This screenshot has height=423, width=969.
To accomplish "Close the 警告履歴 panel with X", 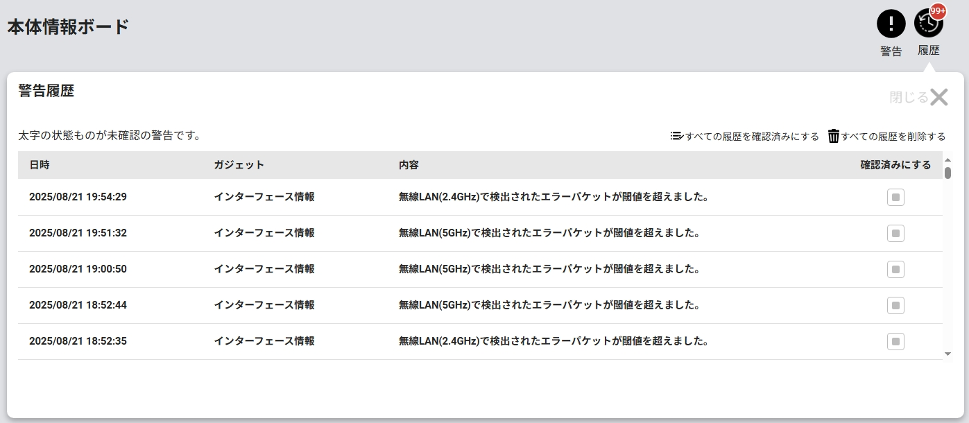I will [938, 97].
